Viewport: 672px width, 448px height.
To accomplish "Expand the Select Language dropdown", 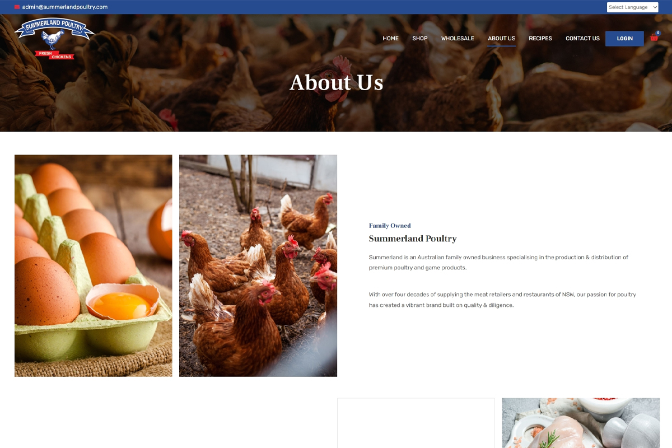I will 633,7.
